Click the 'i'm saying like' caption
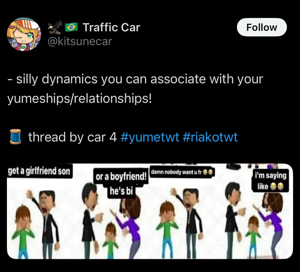300x272 pixels. click(271, 181)
